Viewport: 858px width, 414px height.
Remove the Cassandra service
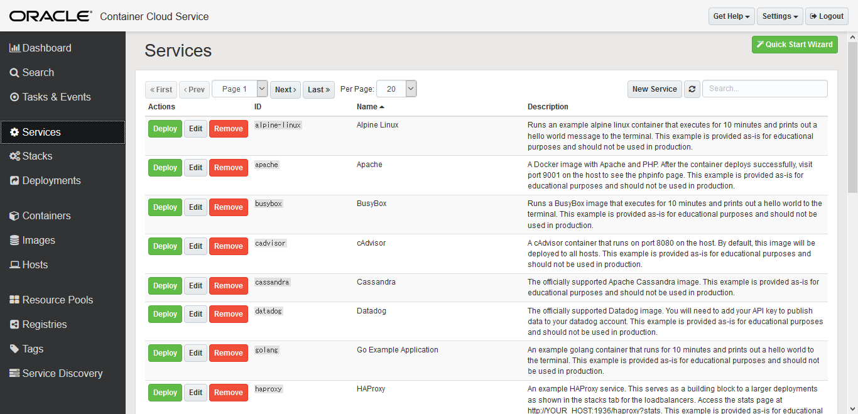(x=229, y=286)
